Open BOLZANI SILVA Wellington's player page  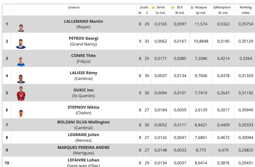point(84,122)
